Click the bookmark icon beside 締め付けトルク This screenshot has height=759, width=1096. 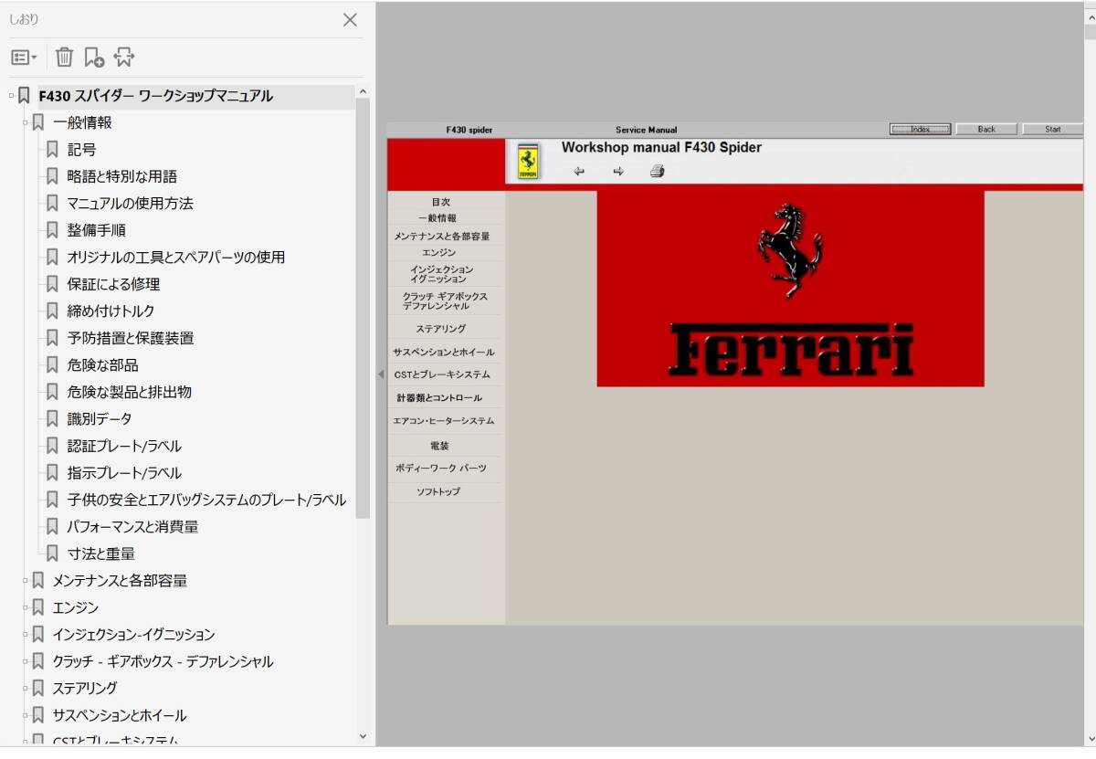pyautogui.click(x=53, y=311)
